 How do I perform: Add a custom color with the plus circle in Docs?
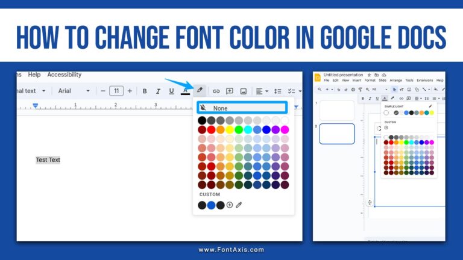(x=230, y=205)
